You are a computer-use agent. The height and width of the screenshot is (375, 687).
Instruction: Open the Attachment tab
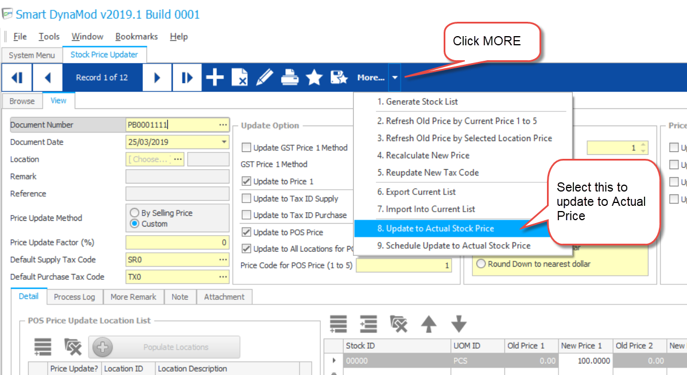(224, 296)
